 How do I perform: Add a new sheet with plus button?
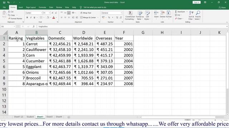[69, 117]
